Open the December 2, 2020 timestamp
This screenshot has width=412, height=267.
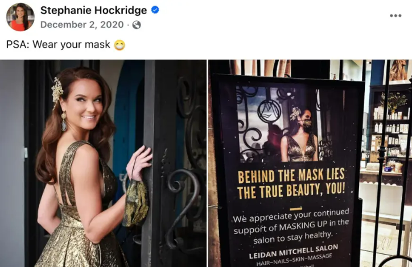[82, 24]
